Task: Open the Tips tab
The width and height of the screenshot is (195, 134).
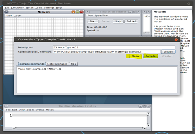Action: [73, 64]
